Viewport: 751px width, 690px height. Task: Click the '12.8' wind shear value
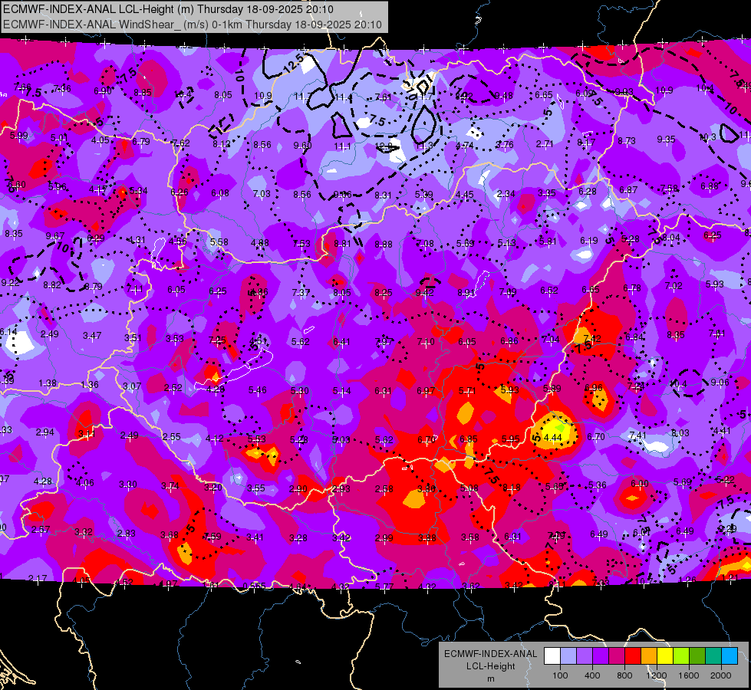pyautogui.click(x=384, y=146)
